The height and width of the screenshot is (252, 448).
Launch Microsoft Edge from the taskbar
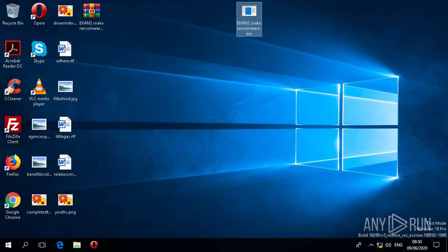pos(60,245)
